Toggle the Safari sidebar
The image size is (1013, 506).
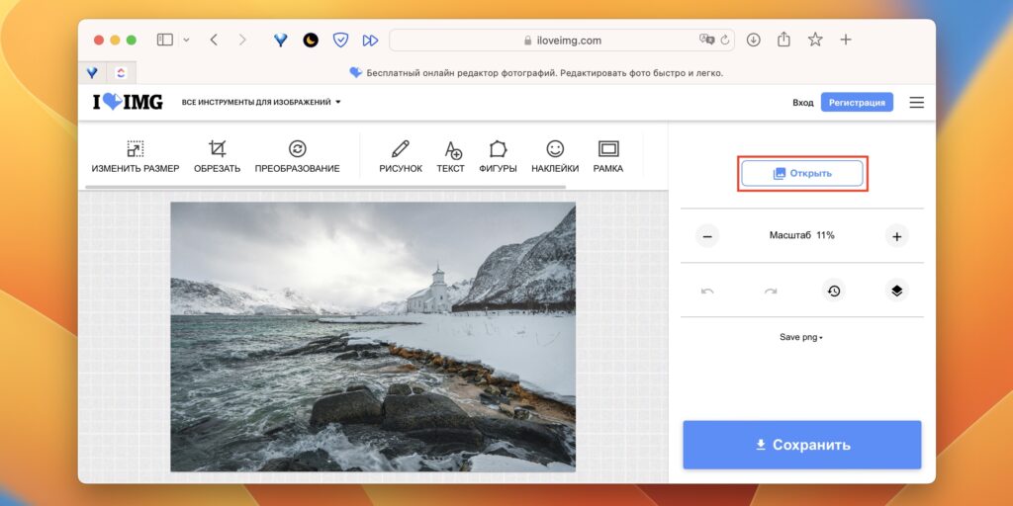tap(165, 40)
